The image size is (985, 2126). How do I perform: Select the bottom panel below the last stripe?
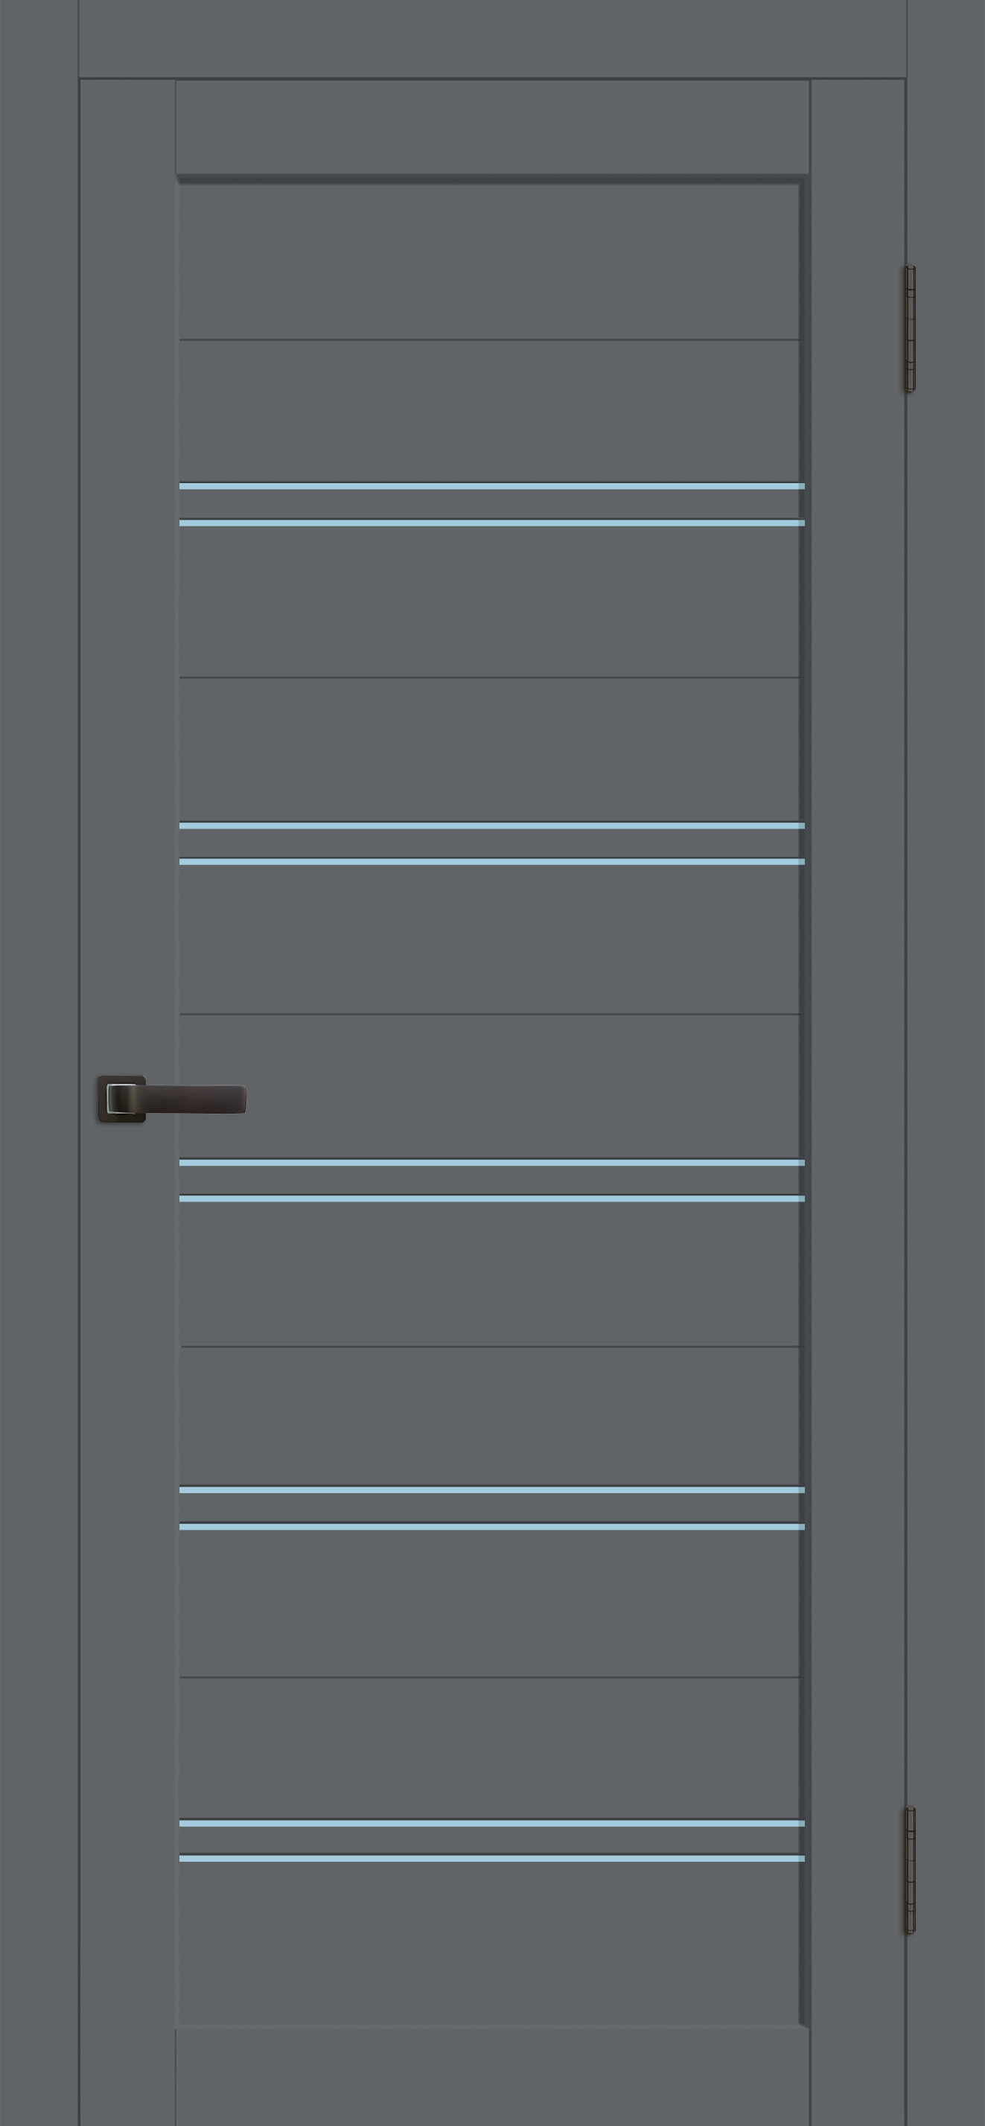tap(489, 1943)
